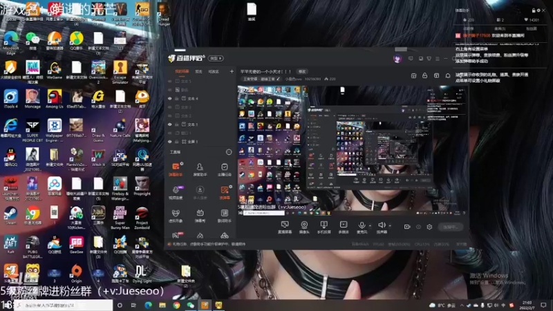Add a 摄像头 camera source

[304, 227]
